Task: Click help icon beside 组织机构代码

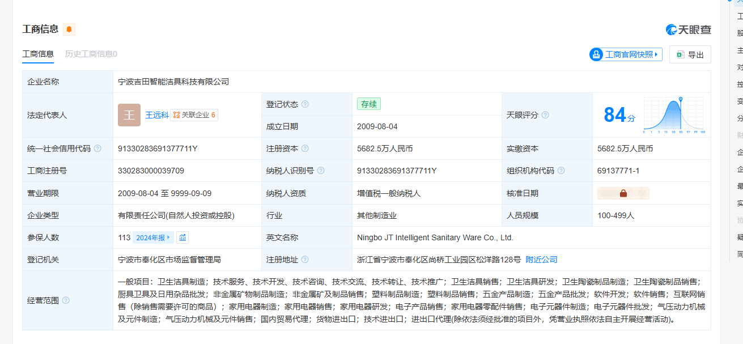Action: (561, 171)
